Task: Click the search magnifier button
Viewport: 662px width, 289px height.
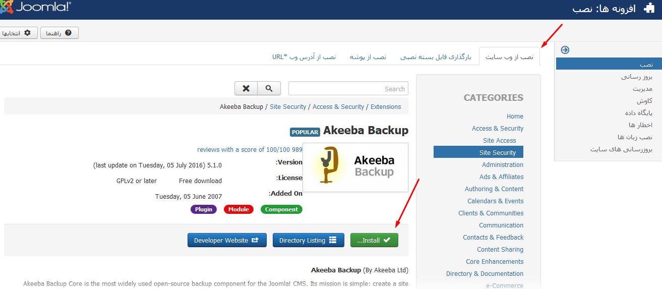Action: (269, 88)
